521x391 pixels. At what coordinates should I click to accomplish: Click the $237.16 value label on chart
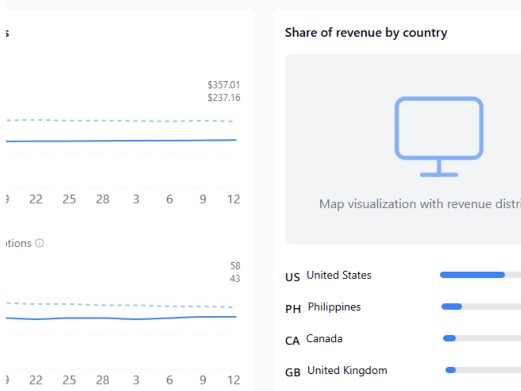pyautogui.click(x=224, y=98)
